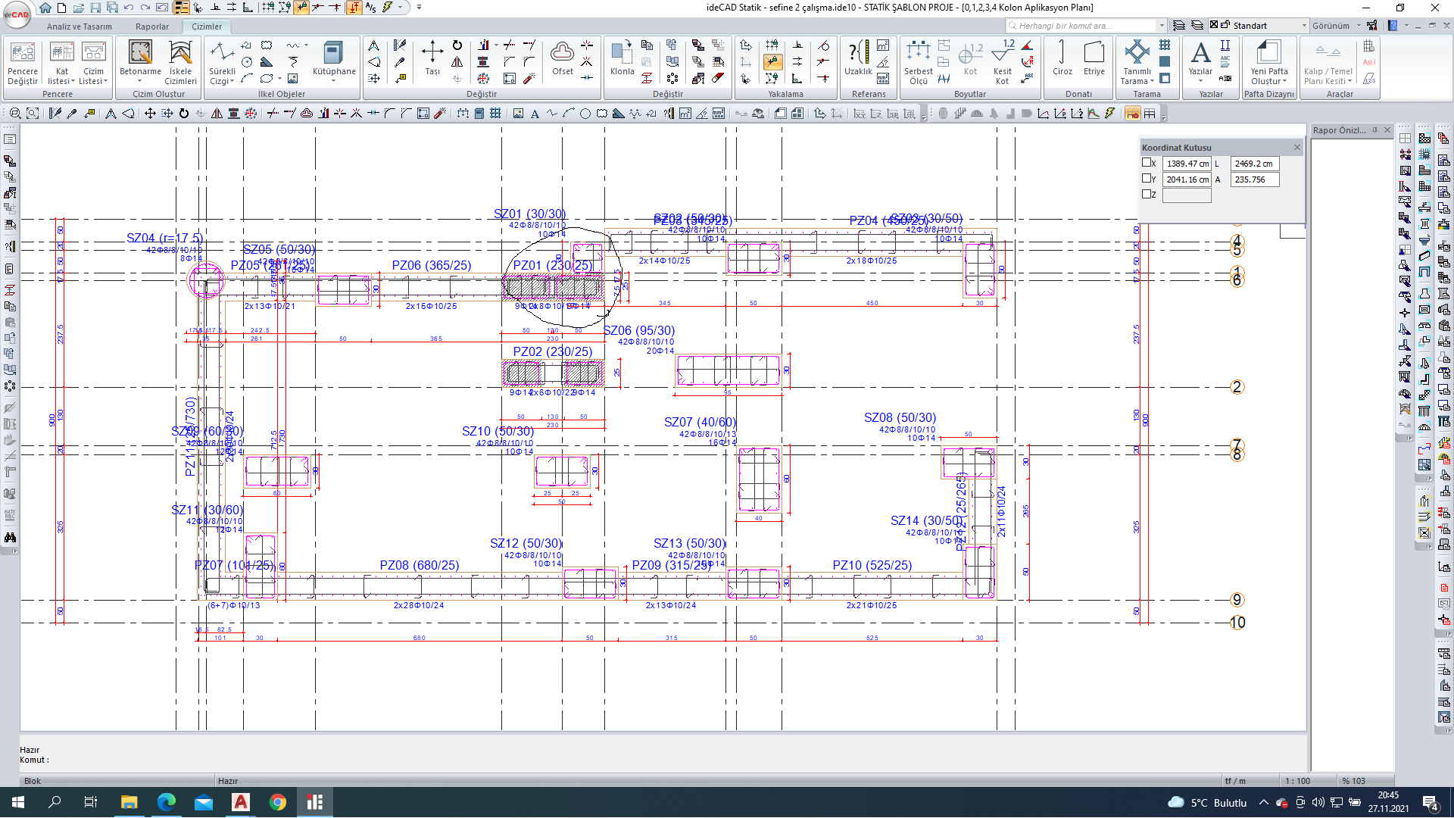Screen dimensions: 1454x818
Task: Open Google Chrome from taskbar
Action: coord(278,802)
